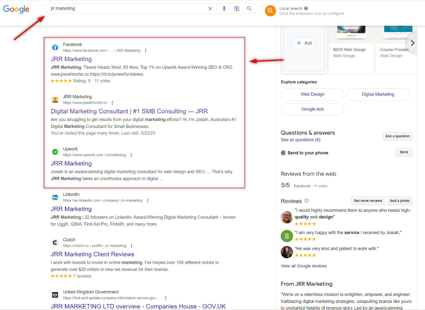Submit search with the magnifying glass icon

tap(249, 8)
